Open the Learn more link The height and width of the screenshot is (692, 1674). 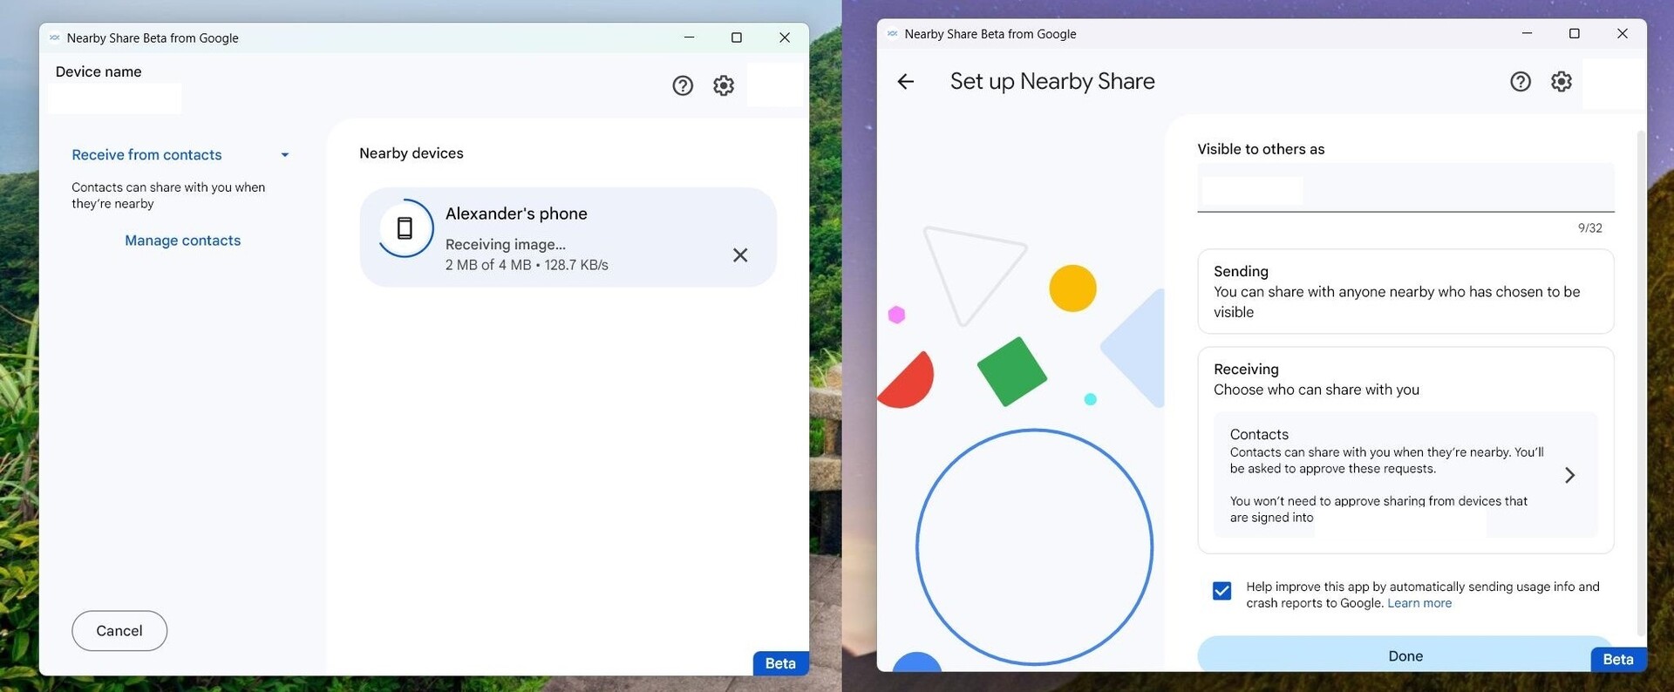click(1419, 603)
